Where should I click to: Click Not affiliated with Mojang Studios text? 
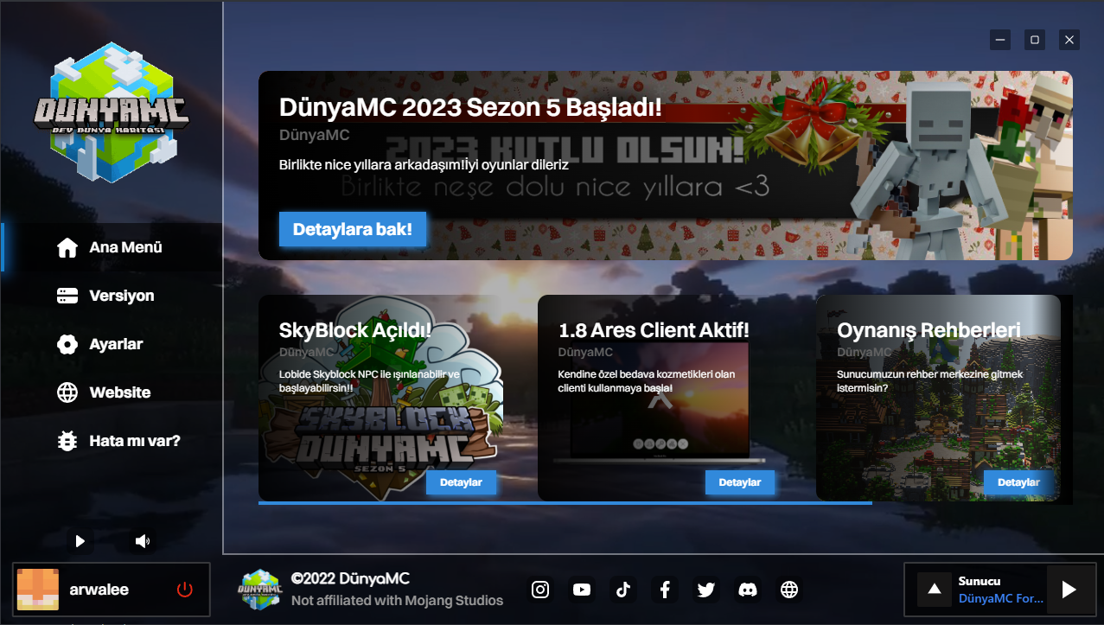coord(397,600)
